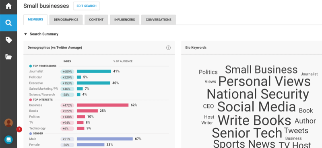The image size is (322, 148).
Task: Select the Search magnifier sidebar icon
Action: coord(8,23)
